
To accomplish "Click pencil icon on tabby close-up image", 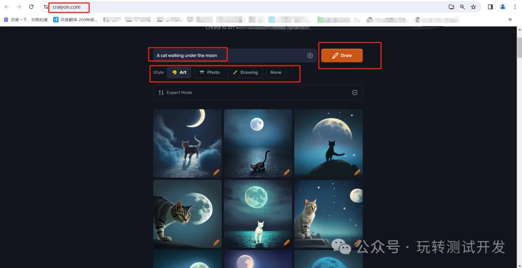I will 217,243.
